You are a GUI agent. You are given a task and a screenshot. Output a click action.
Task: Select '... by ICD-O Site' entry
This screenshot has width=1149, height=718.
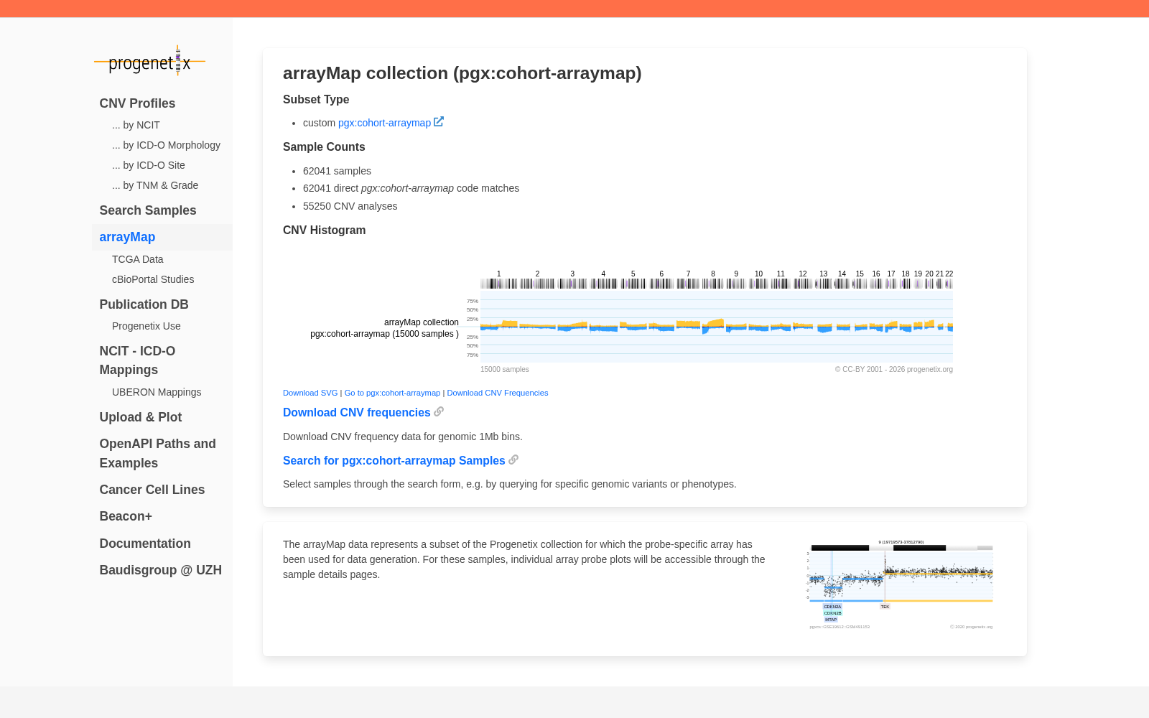coord(149,165)
